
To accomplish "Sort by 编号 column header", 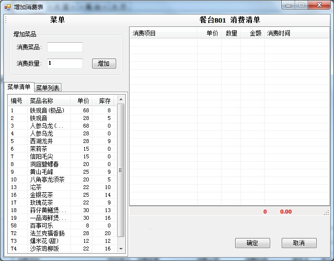I will coord(18,101).
